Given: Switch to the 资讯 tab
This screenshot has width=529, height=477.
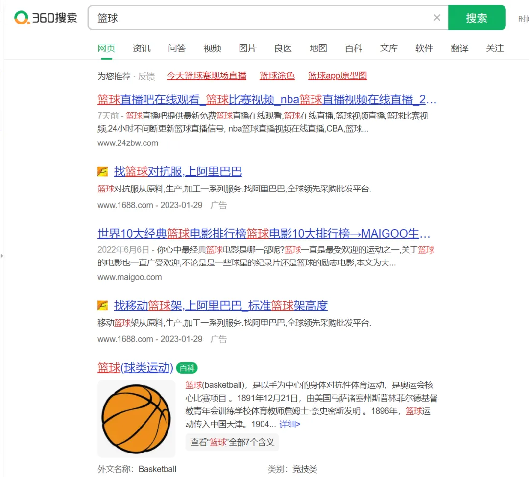Looking at the screenshot, I should tap(142, 48).
